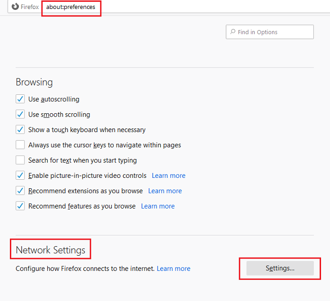
Task: Click the Firefox label beside the address
Action: [31, 7]
